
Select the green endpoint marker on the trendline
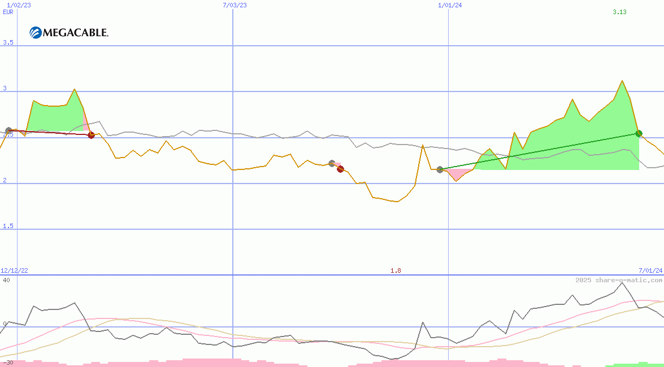(x=639, y=134)
